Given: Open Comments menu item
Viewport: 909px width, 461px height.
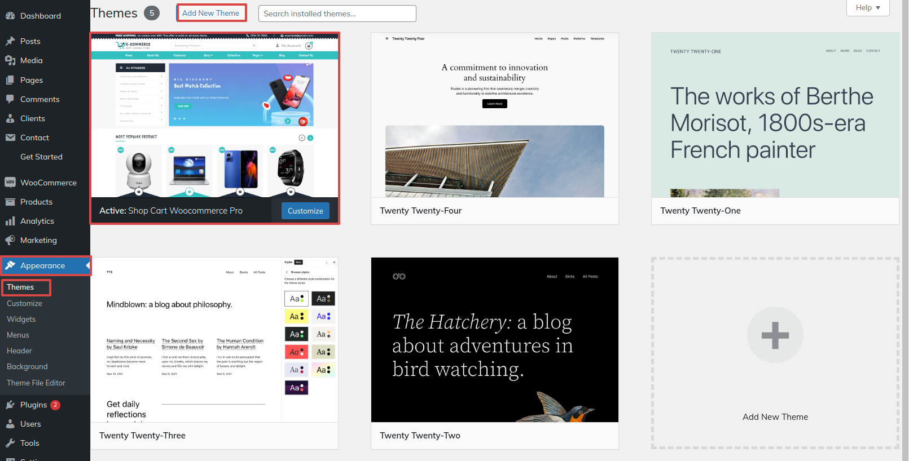Looking at the screenshot, I should coord(45,99).
